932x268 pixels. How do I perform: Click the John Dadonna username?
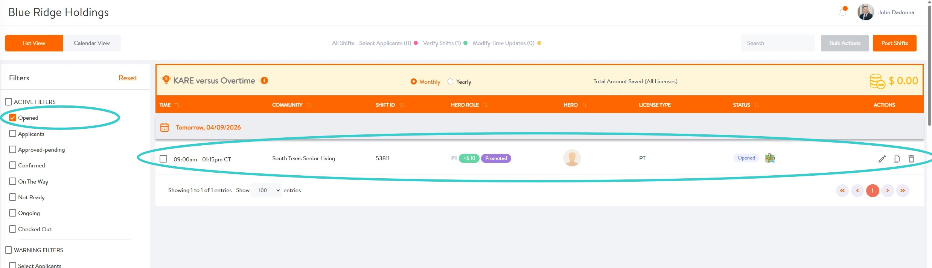(x=896, y=12)
